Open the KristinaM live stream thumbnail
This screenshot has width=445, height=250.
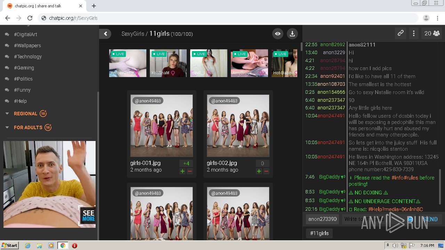[168, 63]
